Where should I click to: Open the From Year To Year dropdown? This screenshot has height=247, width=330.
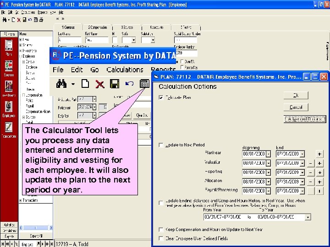click(x=308, y=217)
